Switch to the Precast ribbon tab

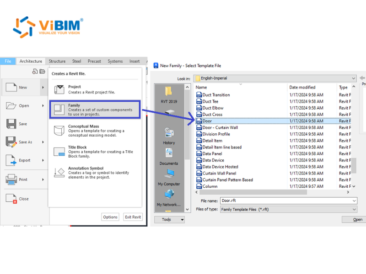[94, 61]
